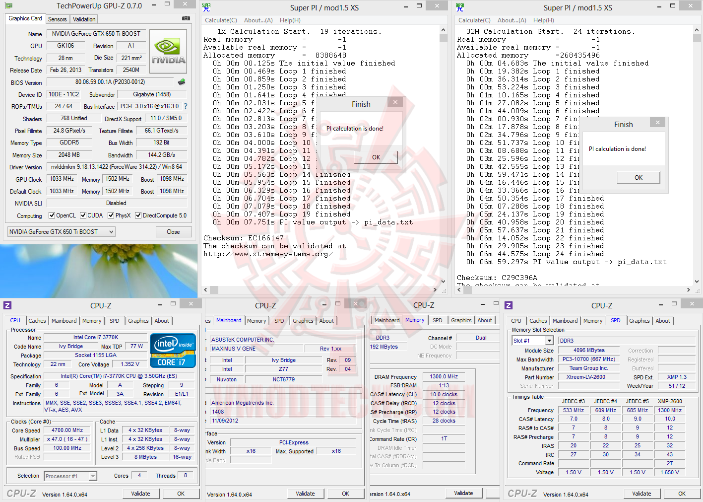Image resolution: width=703 pixels, height=502 pixels.
Task: Switch to GPU-Z Sensors tab
Action: pyautogui.click(x=57, y=19)
